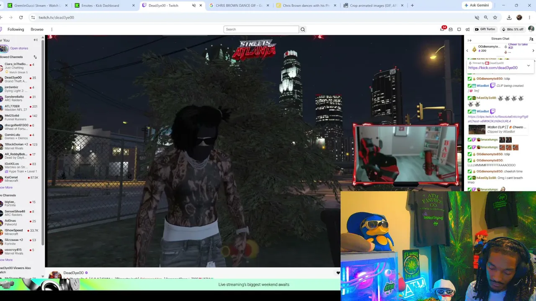View site information in address bar

[33, 18]
